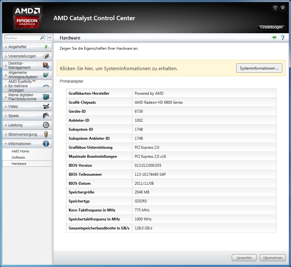Screen dimensions: 291x267
Task: Open the Software information page
Action: click(x=18, y=157)
